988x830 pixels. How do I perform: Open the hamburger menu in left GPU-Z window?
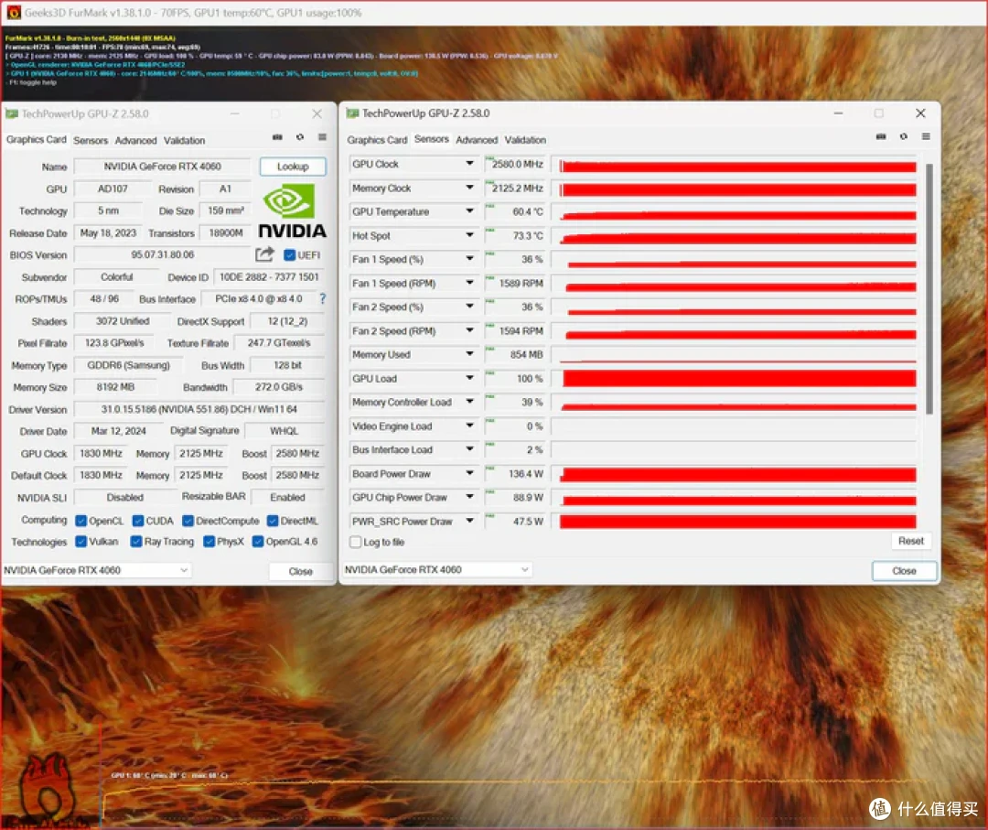point(322,137)
